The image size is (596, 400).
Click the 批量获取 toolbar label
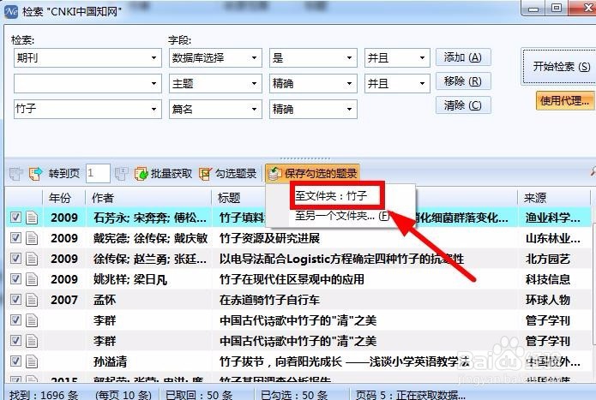(172, 174)
